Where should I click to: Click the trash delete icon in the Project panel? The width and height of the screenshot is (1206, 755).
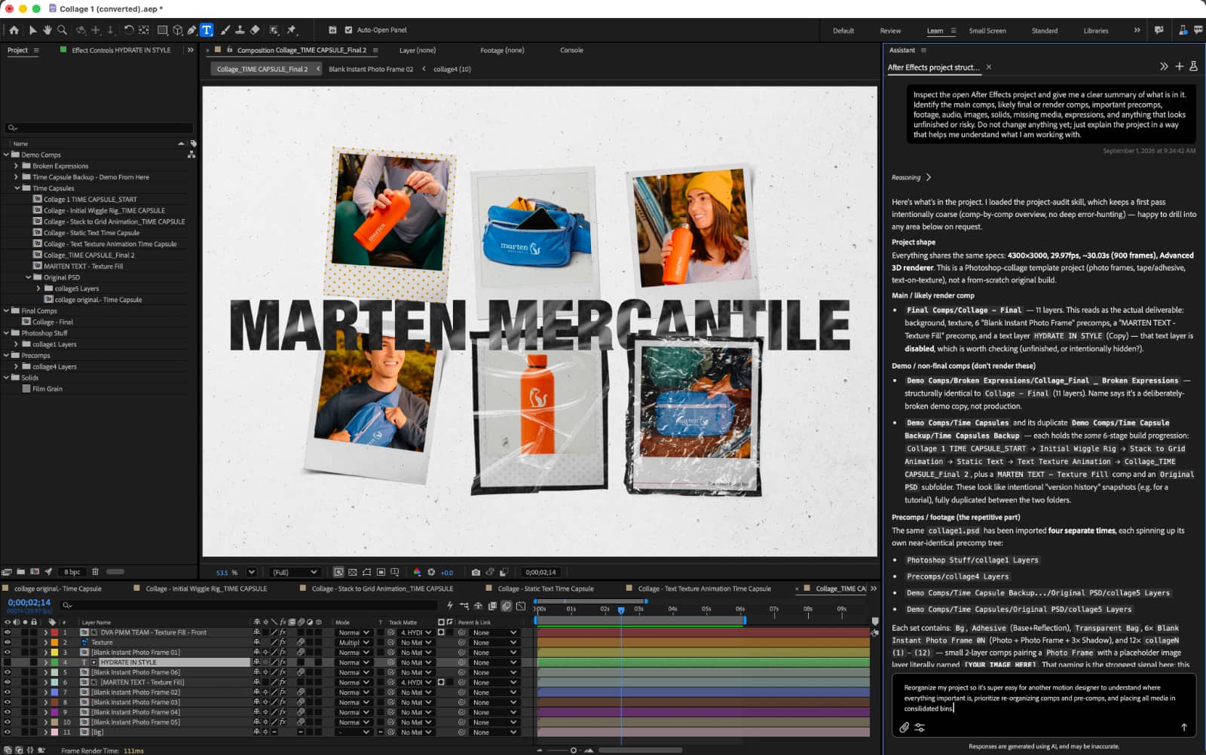coord(95,572)
